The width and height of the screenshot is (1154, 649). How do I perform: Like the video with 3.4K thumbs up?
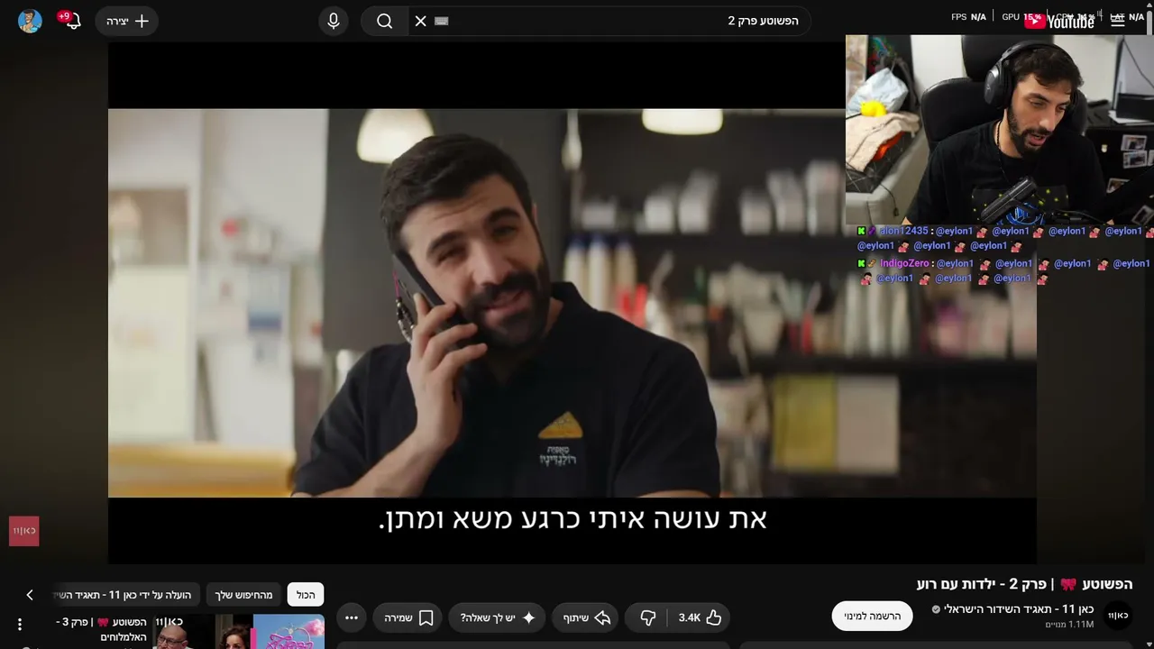(x=700, y=617)
